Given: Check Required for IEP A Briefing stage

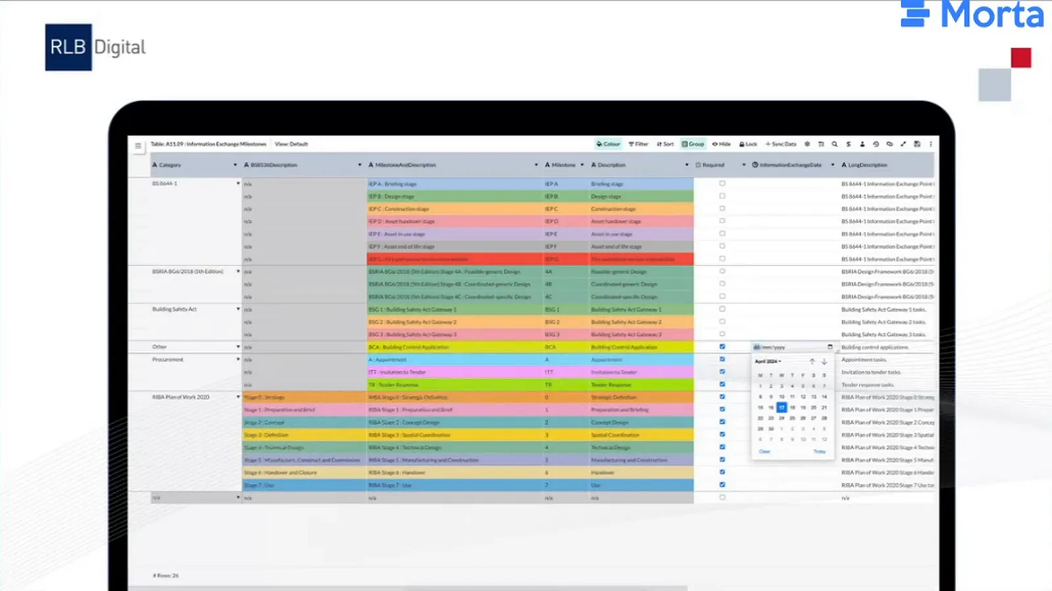Looking at the screenshot, I should 722,183.
